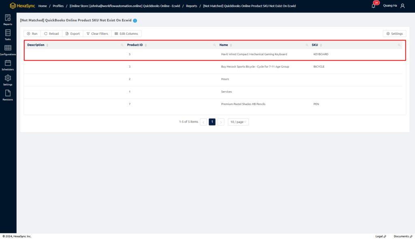Sort by the Product ID column arrows
This screenshot has height=239, width=415.
click(146, 45)
